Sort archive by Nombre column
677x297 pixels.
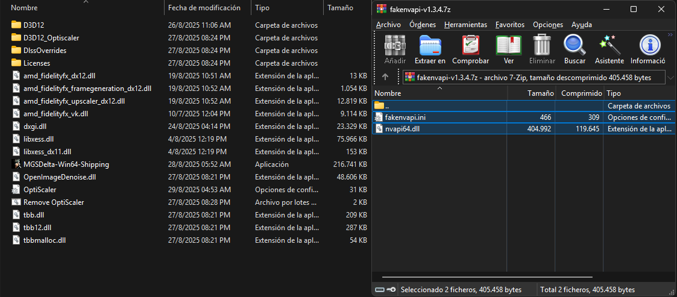[x=439, y=93]
